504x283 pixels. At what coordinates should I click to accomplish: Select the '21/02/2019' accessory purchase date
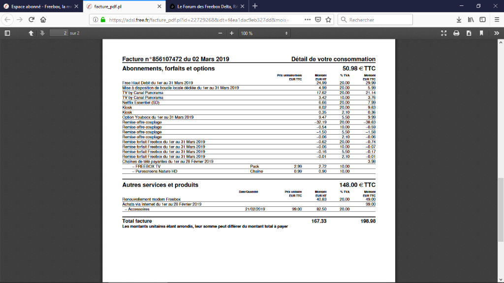coord(255,209)
